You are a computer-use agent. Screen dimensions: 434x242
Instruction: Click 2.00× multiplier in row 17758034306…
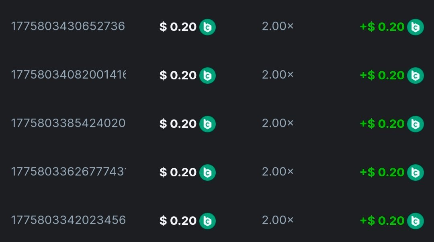coord(278,26)
